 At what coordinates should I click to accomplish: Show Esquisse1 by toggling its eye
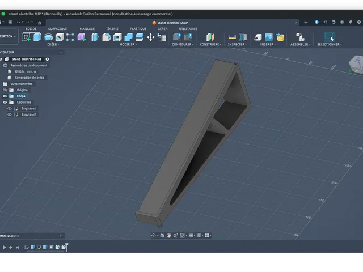pyautogui.click(x=10, y=108)
